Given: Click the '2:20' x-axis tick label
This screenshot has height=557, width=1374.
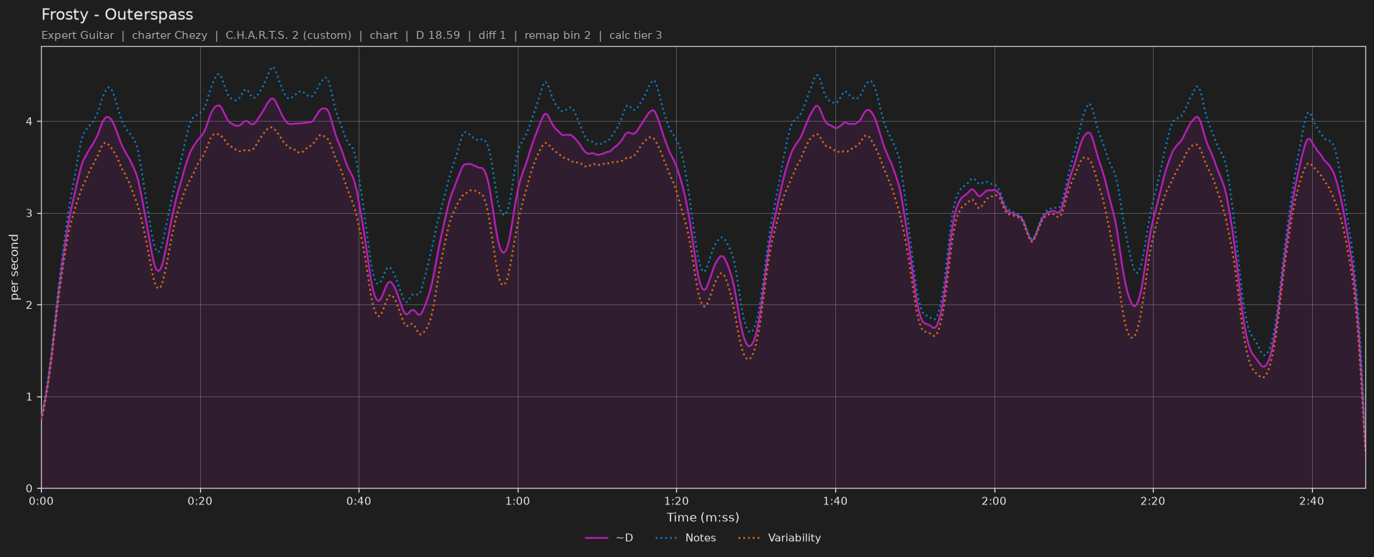Looking at the screenshot, I should click(x=1153, y=501).
